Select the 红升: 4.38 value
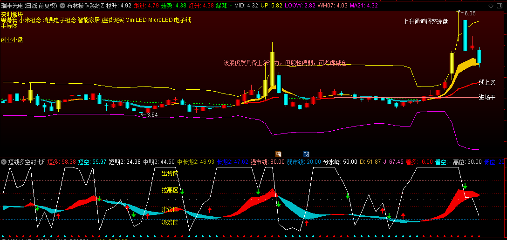The width and height of the screenshot is (507, 240). (x=201, y=6)
